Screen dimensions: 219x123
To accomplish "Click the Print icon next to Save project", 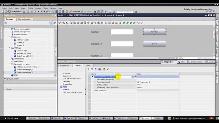I will click(x=24, y=12).
